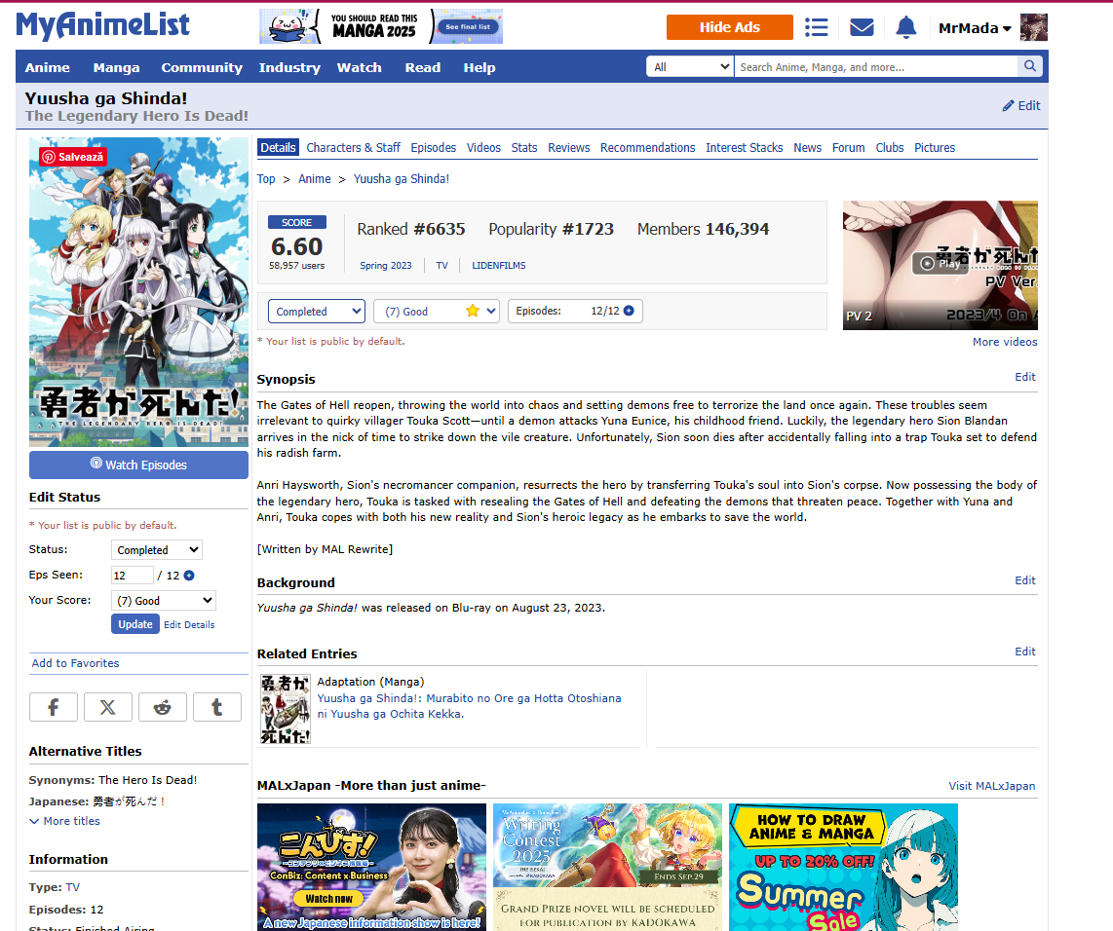Image resolution: width=1113 pixels, height=931 pixels.
Task: Click the Update button
Action: (x=134, y=624)
